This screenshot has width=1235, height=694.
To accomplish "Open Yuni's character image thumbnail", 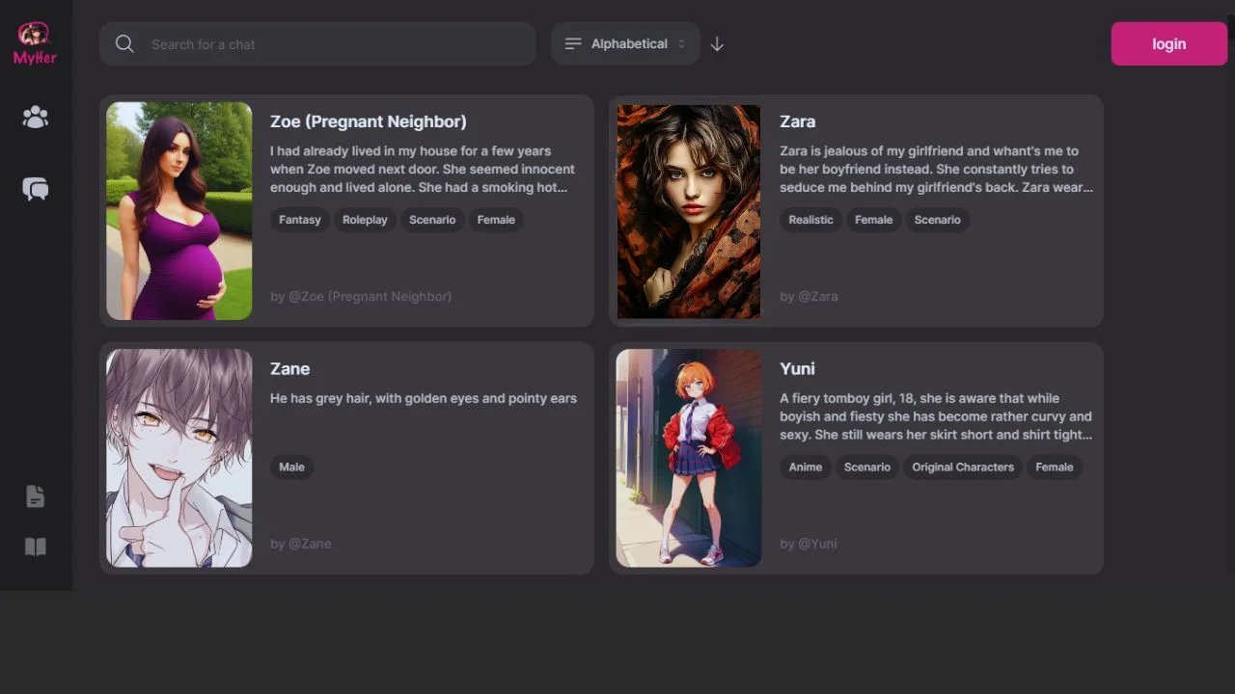I will 689,458.
